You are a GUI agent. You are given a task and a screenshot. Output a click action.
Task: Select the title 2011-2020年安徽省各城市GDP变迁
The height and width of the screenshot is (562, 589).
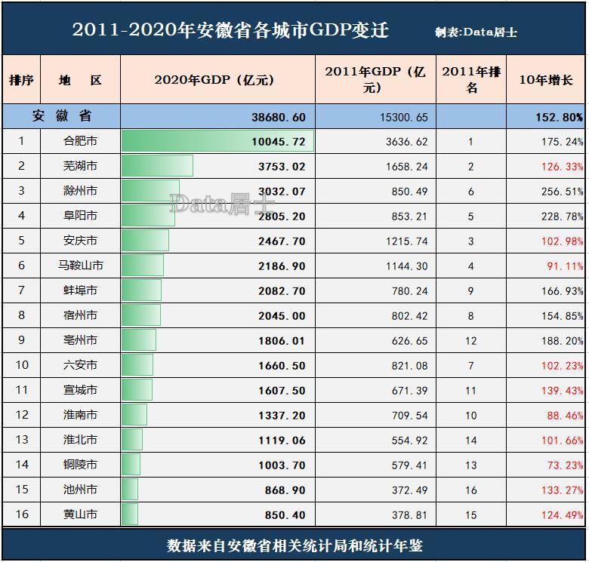point(230,30)
